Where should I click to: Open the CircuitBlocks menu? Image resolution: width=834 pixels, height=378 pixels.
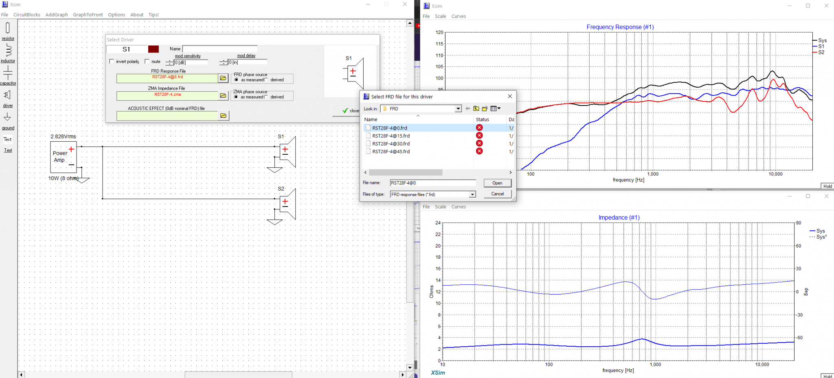tap(27, 15)
